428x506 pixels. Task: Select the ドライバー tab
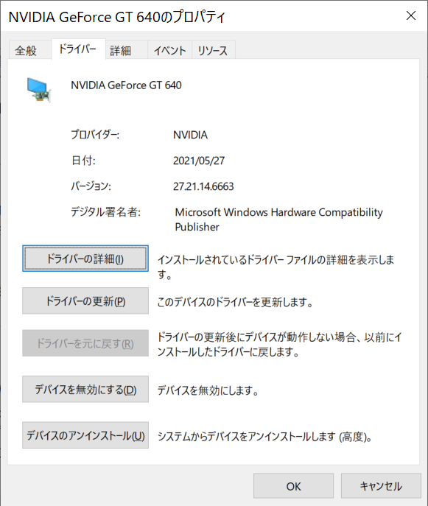coord(78,49)
